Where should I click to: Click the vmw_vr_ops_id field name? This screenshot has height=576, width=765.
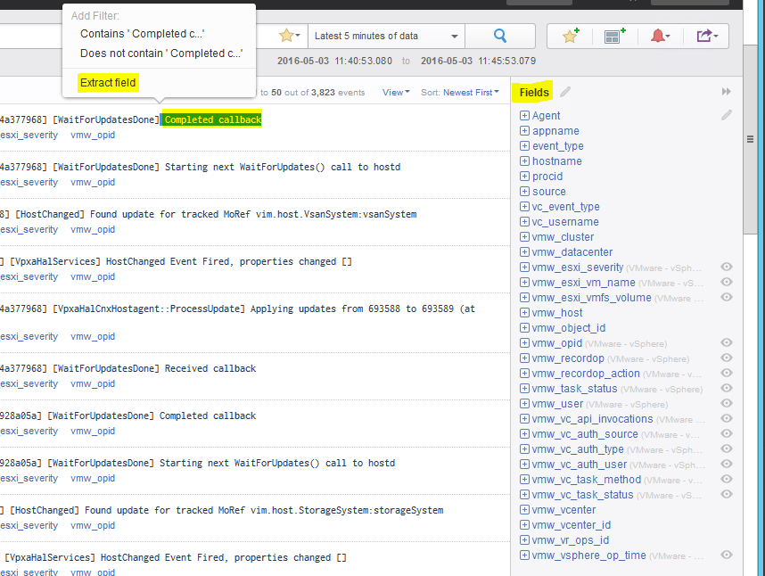click(x=570, y=540)
